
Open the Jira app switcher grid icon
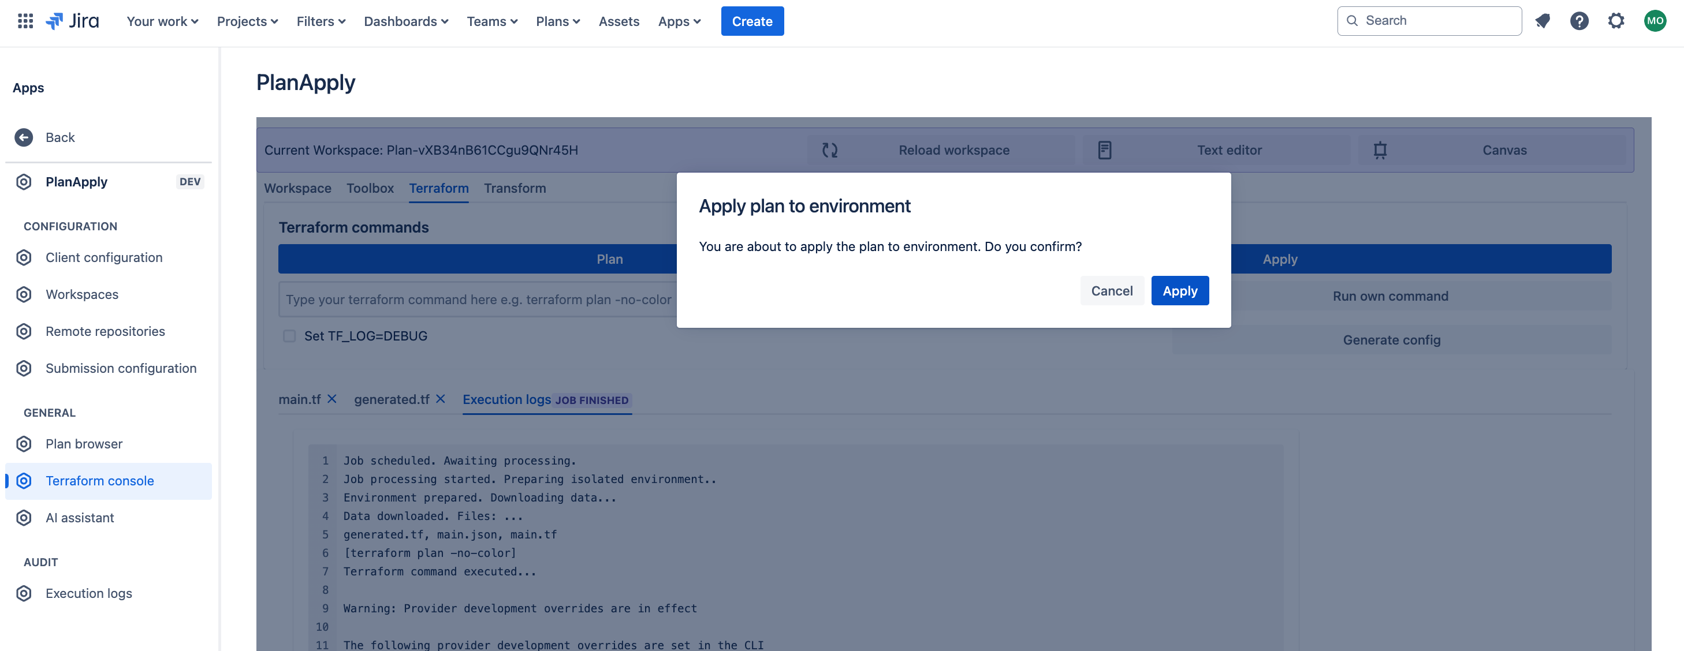click(25, 21)
